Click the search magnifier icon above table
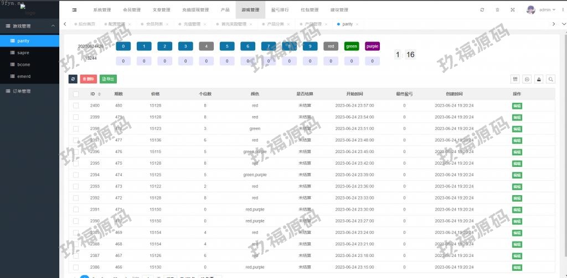Screen dimensions: 567x278 (x=551, y=80)
